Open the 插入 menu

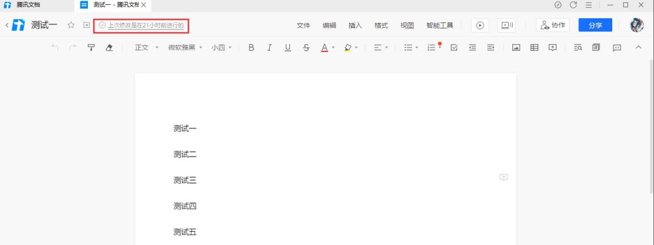(x=355, y=25)
